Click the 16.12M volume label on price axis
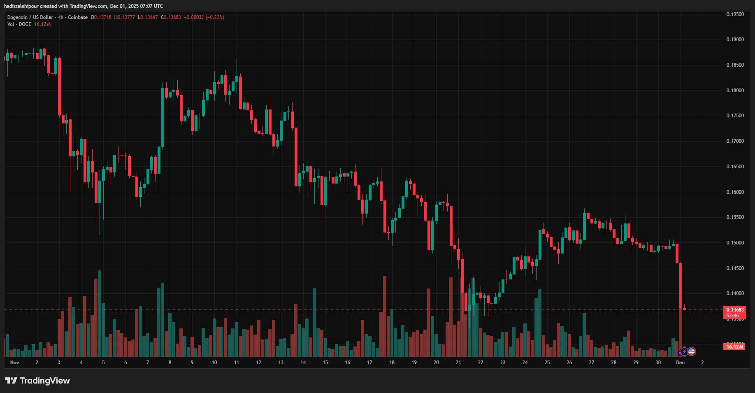This screenshot has height=393, width=755. 734,347
